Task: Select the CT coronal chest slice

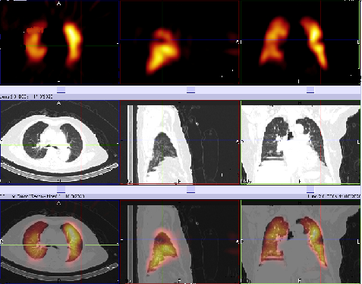Action: click(301, 142)
